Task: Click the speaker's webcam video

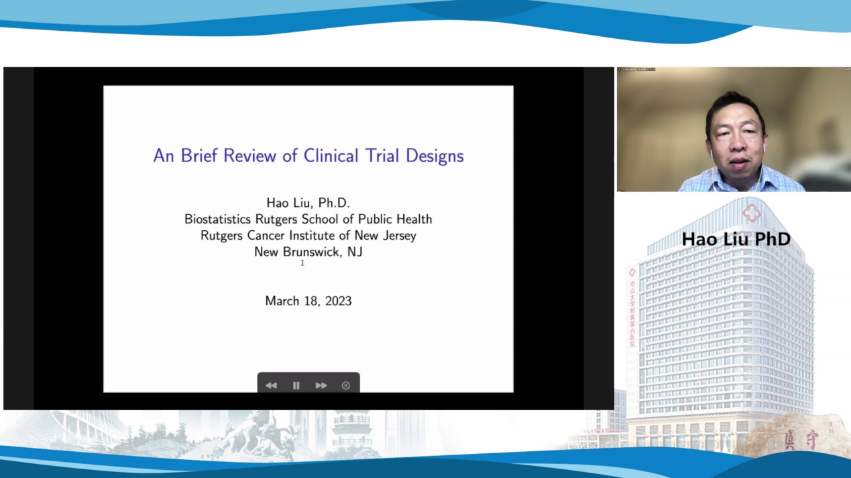Action: pos(733,130)
